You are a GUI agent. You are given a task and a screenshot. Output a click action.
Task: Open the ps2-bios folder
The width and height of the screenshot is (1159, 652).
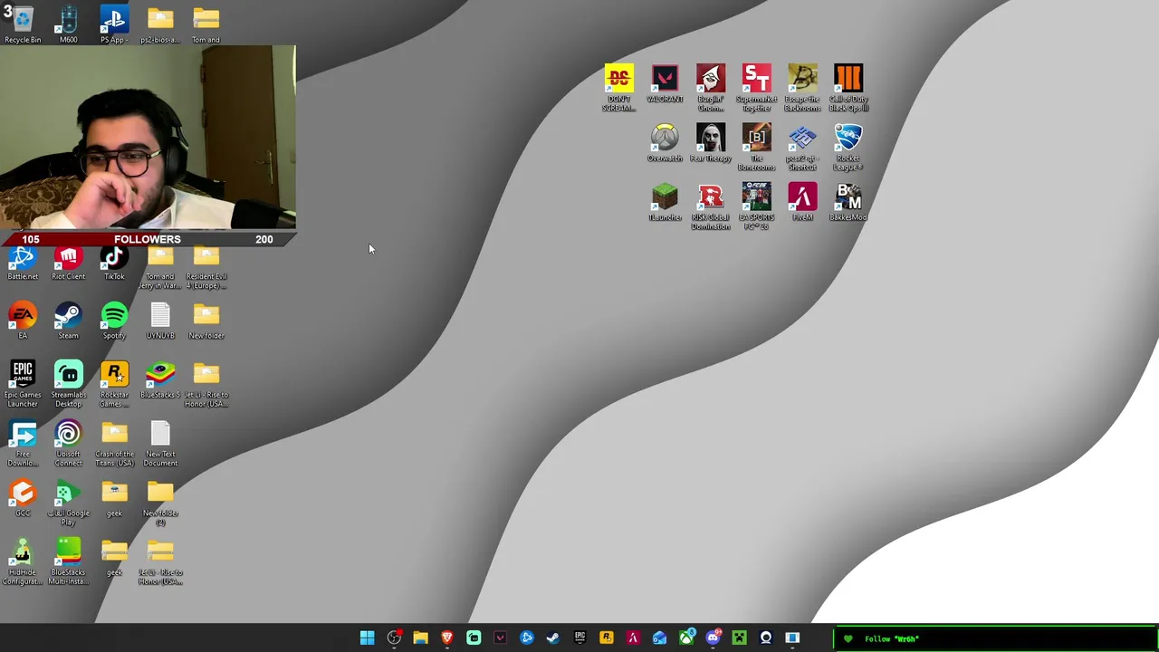tap(160, 24)
